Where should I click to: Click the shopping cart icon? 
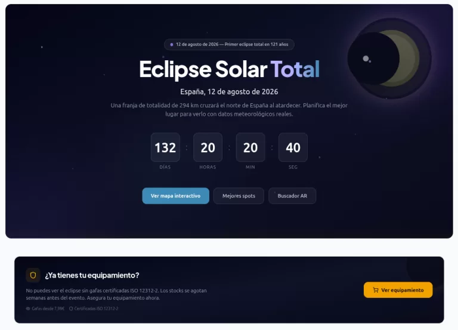[375, 290]
